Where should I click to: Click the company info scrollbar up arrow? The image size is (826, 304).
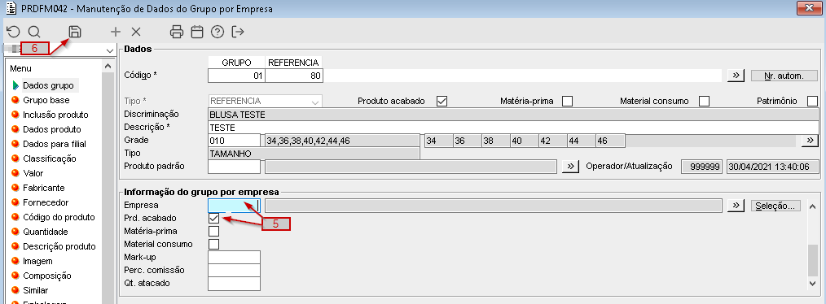(813, 206)
